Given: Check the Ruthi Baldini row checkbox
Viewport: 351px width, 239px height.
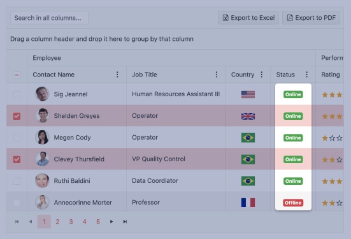Looking at the screenshot, I should 17,181.
